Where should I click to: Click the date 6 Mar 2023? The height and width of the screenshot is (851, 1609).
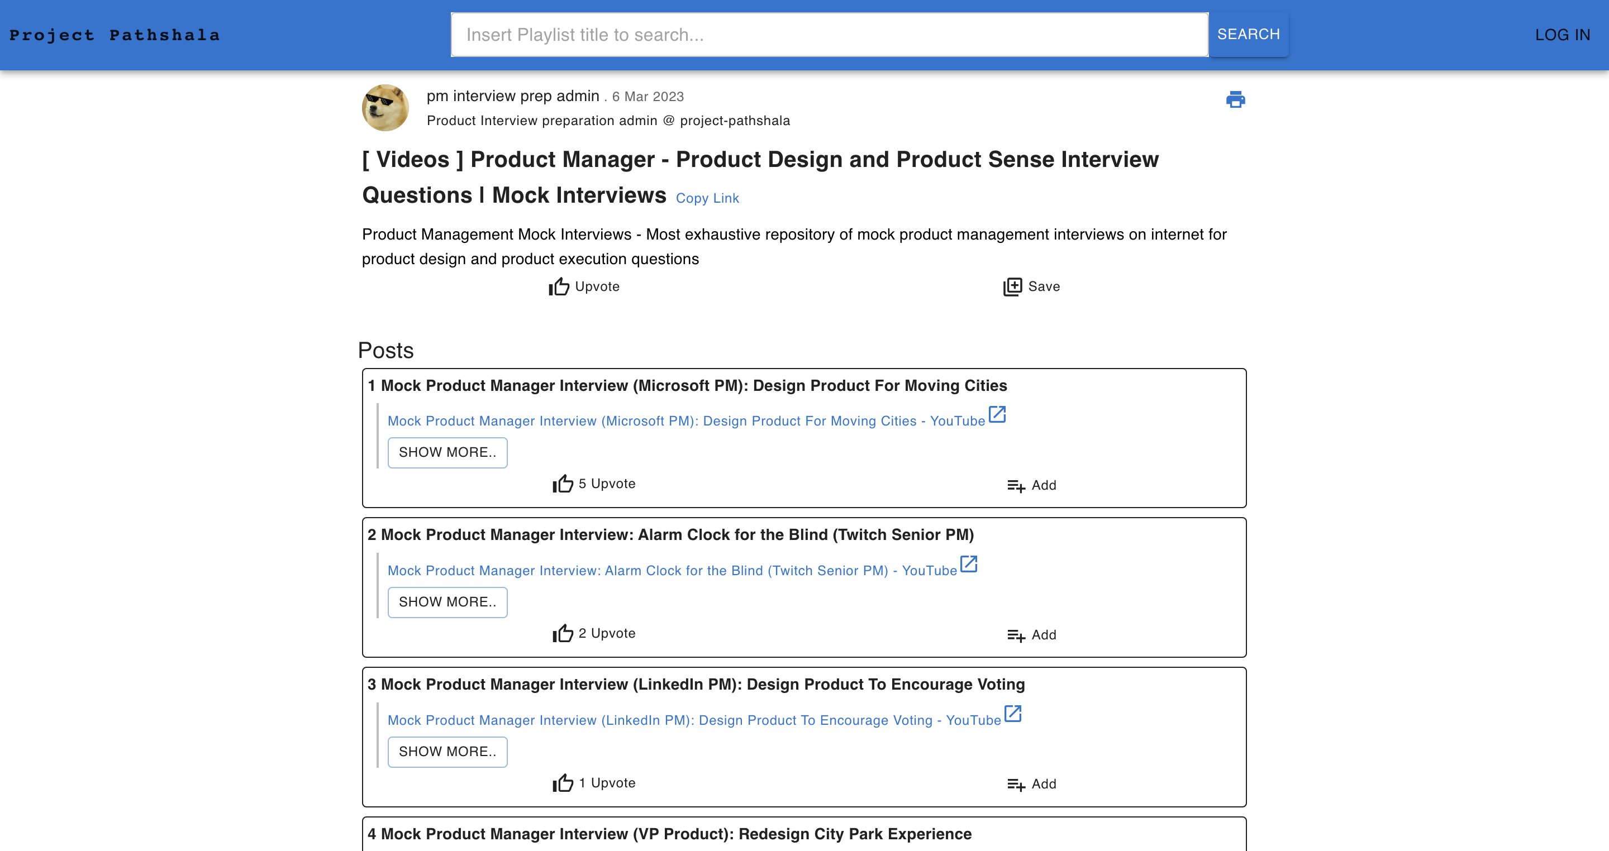(x=648, y=97)
